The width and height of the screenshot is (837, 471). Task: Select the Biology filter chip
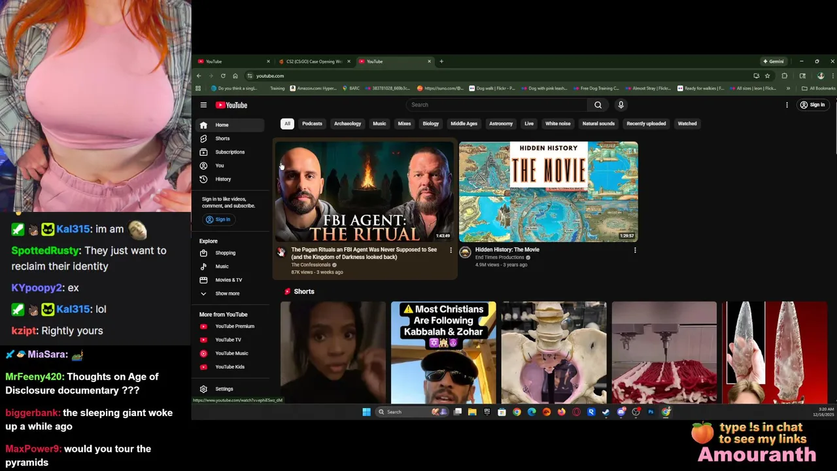click(430, 124)
